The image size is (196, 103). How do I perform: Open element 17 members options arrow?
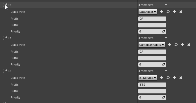(x=166, y=38)
